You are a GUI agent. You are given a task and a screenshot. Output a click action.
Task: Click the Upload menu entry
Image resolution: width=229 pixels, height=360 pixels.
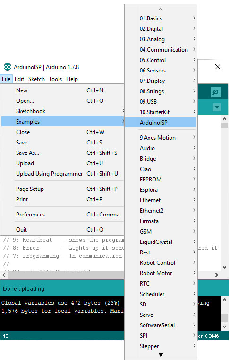point(63,163)
